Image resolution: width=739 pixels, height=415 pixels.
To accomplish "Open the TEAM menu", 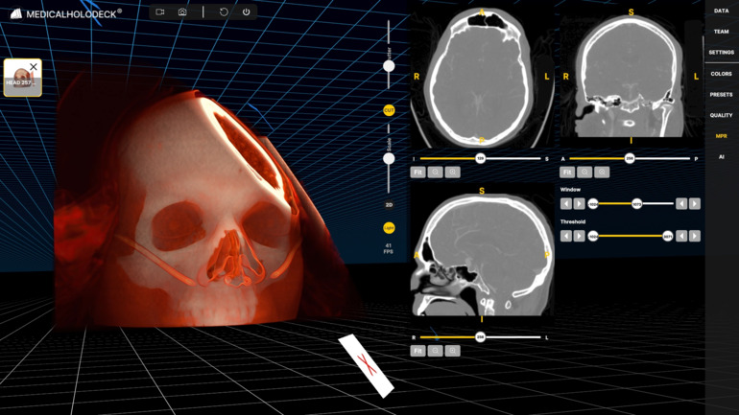I will click(x=721, y=32).
